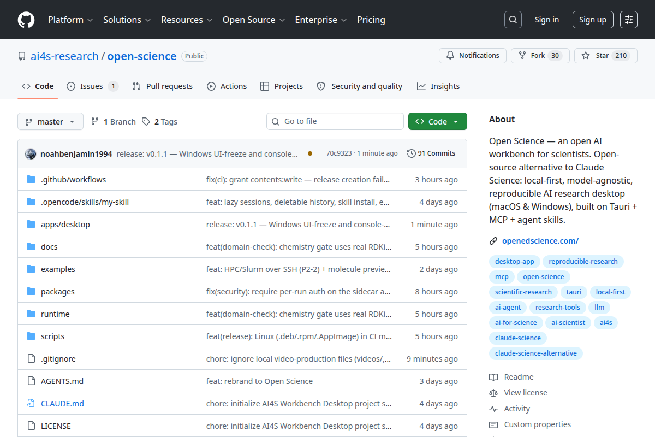655x437 pixels.
Task: Open the ai4s-research owner link
Action: coord(64,56)
